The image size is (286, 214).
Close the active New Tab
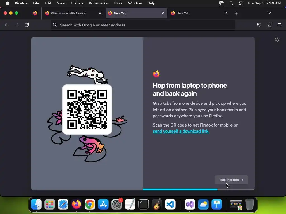coord(163,13)
